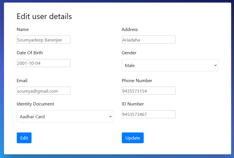Select the Date Of Birth label
Viewport: 234px width, 158px height.
point(30,53)
